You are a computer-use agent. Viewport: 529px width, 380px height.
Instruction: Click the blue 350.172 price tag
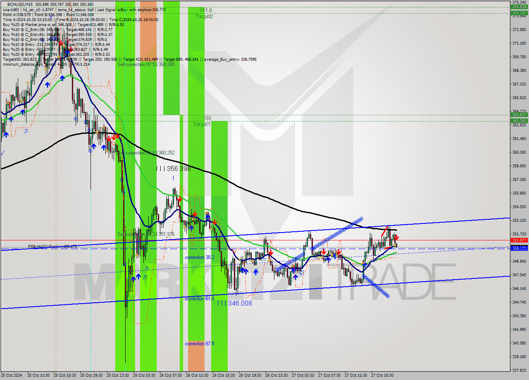[x=519, y=248]
